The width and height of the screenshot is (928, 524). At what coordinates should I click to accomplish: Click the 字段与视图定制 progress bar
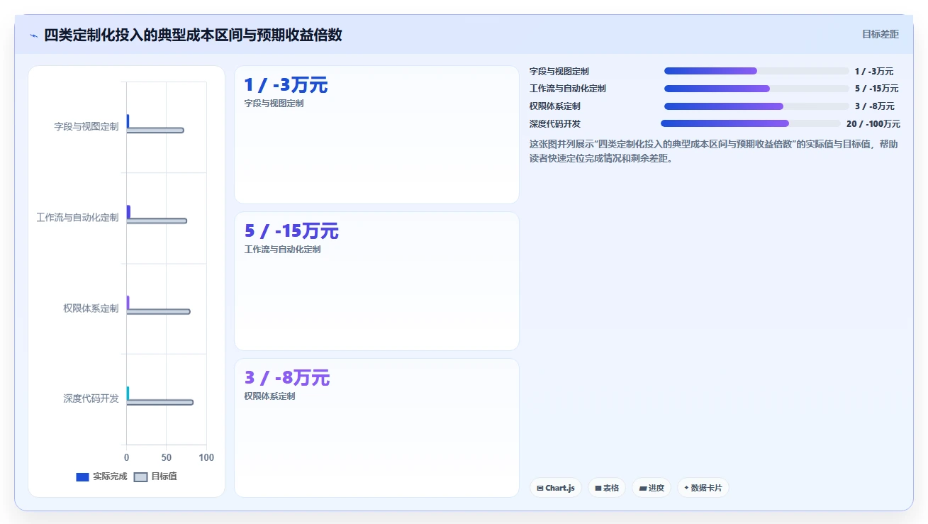(756, 71)
